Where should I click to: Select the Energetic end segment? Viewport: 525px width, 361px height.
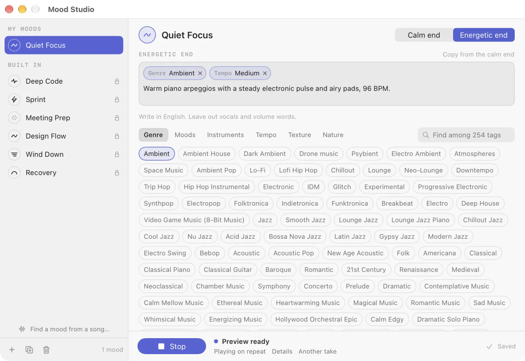coord(484,35)
